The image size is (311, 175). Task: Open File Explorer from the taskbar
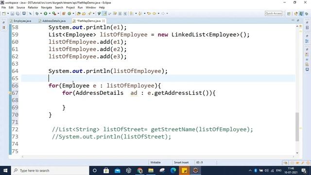[151, 171]
